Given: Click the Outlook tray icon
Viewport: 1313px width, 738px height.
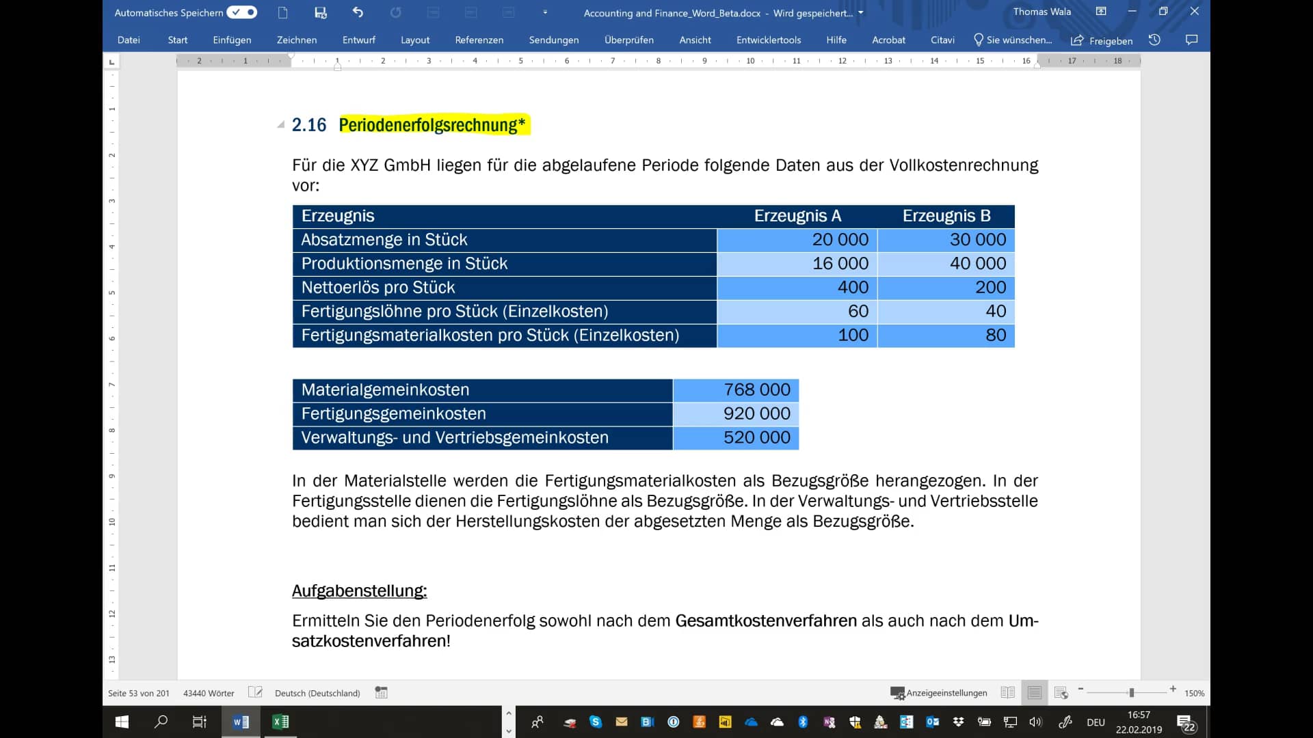Looking at the screenshot, I should coord(932,722).
